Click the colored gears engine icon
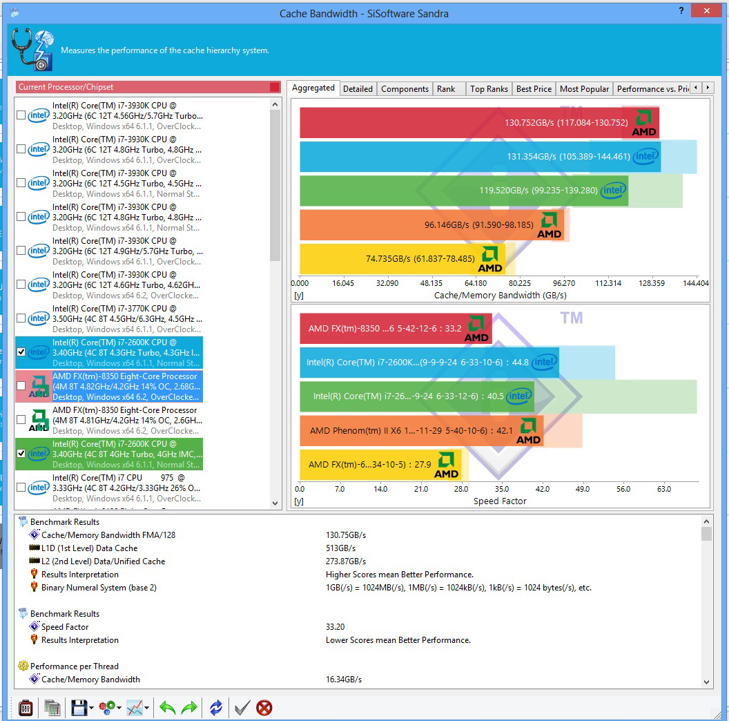 point(107,708)
